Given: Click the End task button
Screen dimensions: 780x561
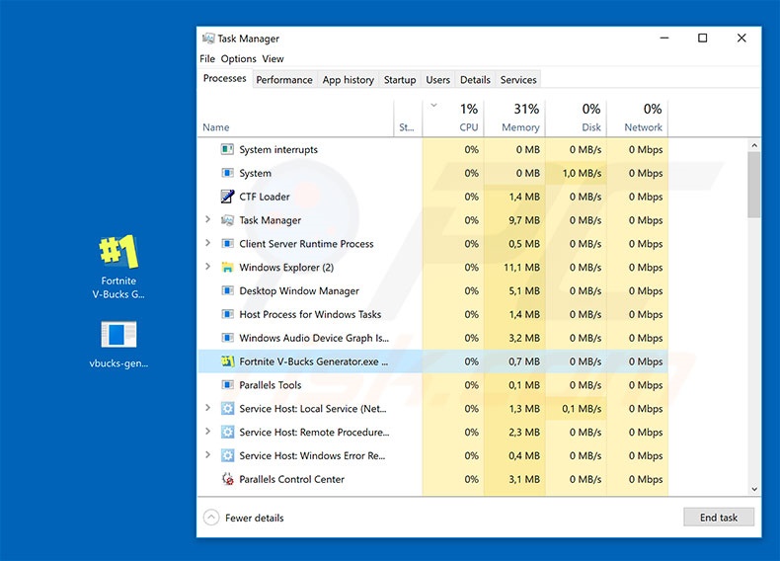Looking at the screenshot, I should (719, 518).
